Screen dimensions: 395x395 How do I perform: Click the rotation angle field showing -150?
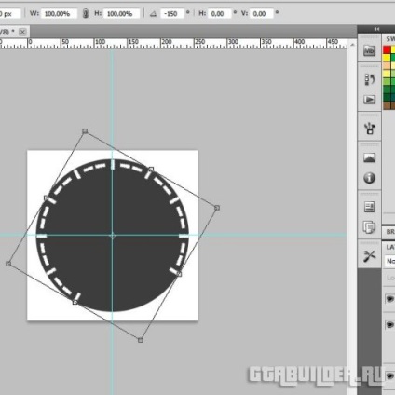172,14
